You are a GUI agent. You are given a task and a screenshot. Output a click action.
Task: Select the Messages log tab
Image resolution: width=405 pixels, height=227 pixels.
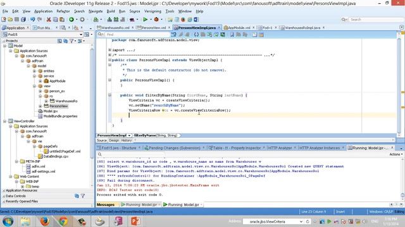(106, 204)
